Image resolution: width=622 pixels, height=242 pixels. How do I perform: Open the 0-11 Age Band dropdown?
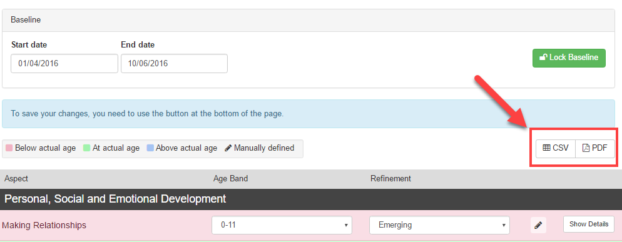pos(282,225)
